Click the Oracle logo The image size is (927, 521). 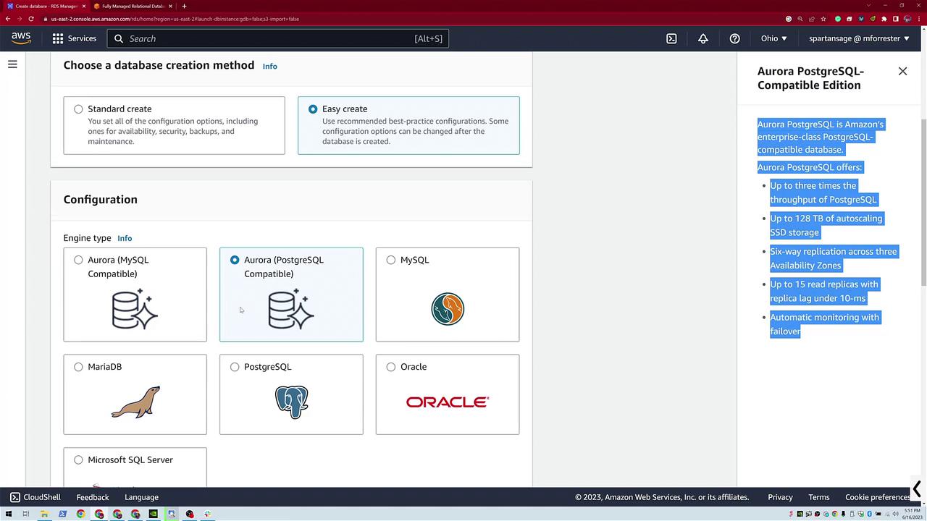tap(448, 402)
